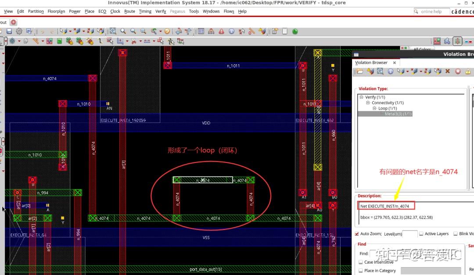Select the Metal3(3) (1/1) violation entry
The height and width of the screenshot is (275, 474).
(398, 114)
